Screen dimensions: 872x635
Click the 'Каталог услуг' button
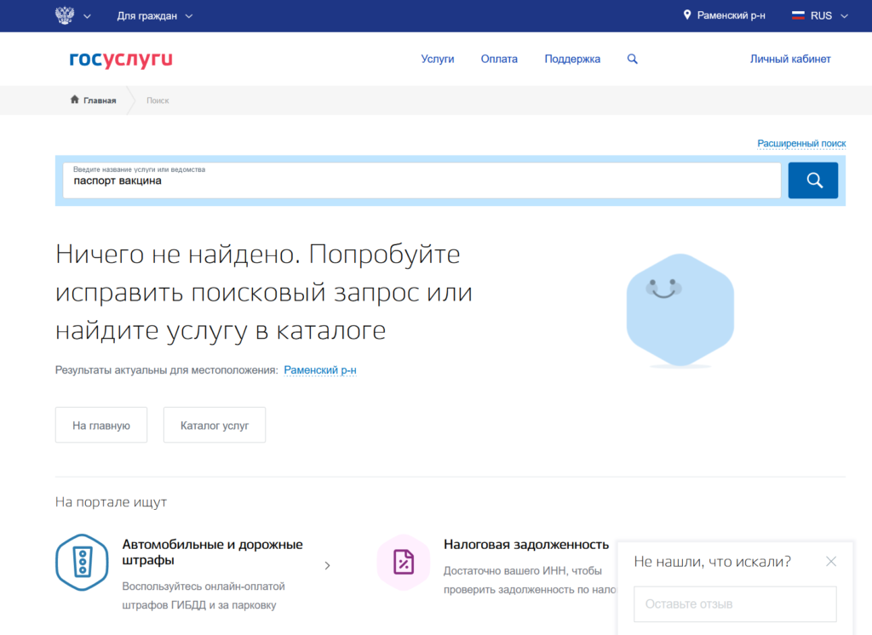click(215, 425)
